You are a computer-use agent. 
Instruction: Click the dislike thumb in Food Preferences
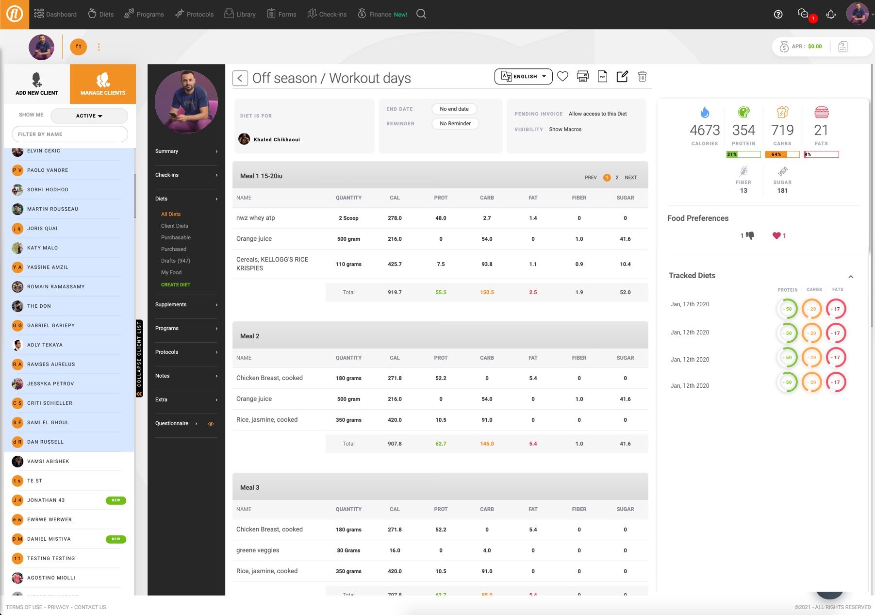(x=750, y=235)
